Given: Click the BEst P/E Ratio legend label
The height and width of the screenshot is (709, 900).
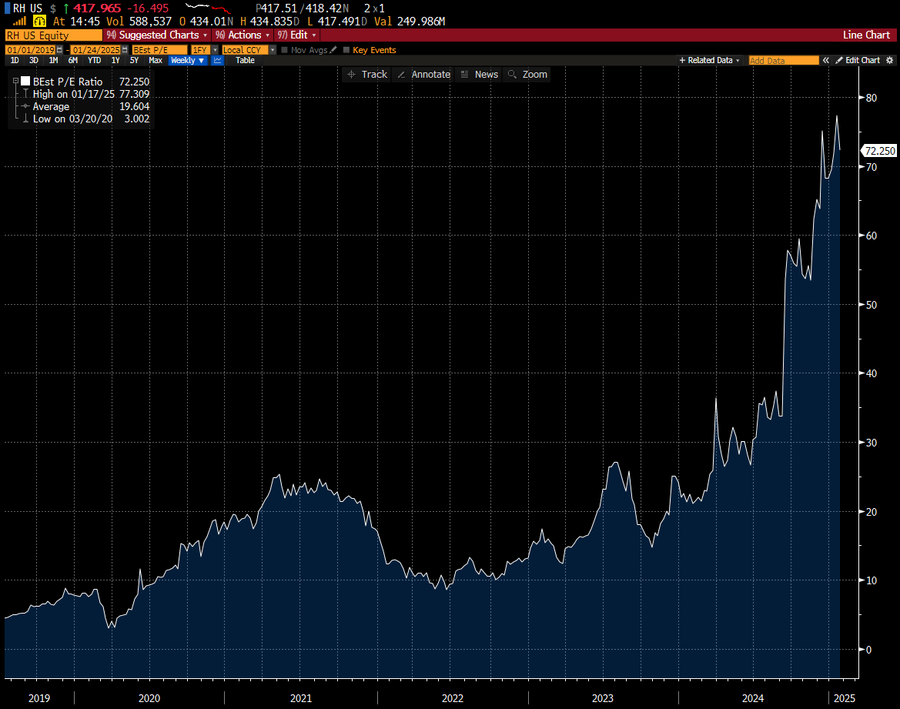Looking at the screenshot, I should [68, 82].
